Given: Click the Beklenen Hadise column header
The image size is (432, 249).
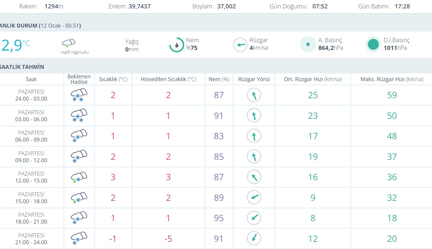Looking at the screenshot, I should [79, 79].
